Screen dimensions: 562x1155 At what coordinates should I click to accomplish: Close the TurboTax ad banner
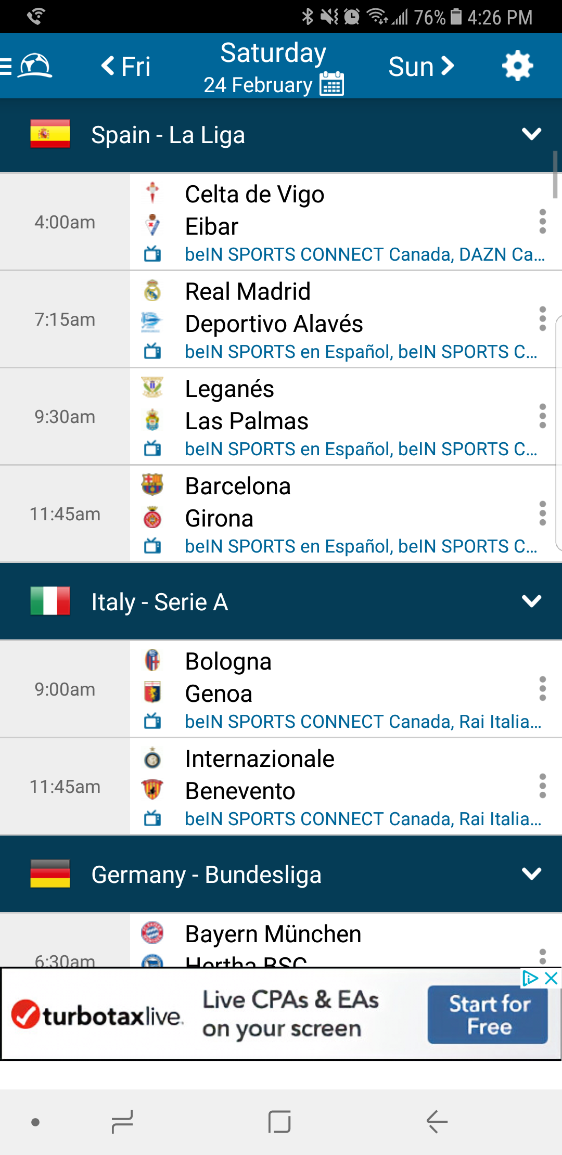tap(551, 979)
